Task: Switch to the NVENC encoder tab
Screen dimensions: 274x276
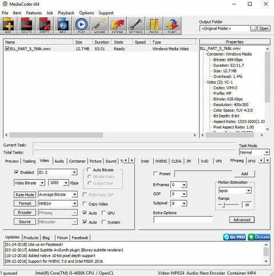Action: pos(161,161)
